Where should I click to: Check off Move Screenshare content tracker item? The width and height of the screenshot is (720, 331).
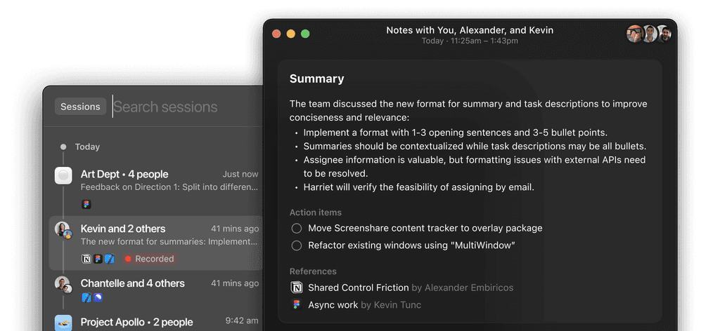tap(297, 228)
